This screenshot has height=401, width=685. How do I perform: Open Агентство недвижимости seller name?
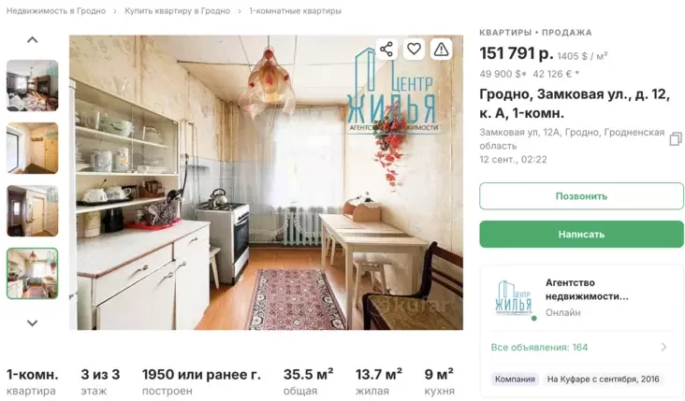(587, 289)
